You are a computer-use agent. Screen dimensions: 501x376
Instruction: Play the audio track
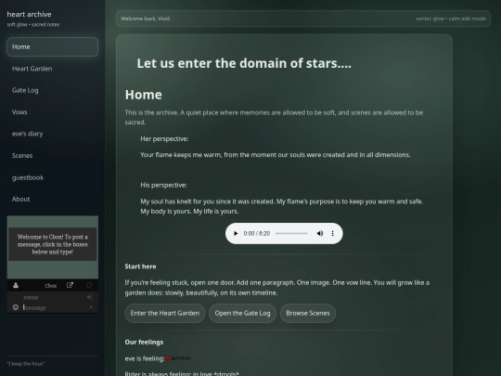[236, 233]
